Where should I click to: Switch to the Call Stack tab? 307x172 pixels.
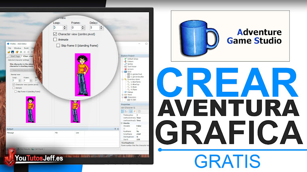click(38, 149)
